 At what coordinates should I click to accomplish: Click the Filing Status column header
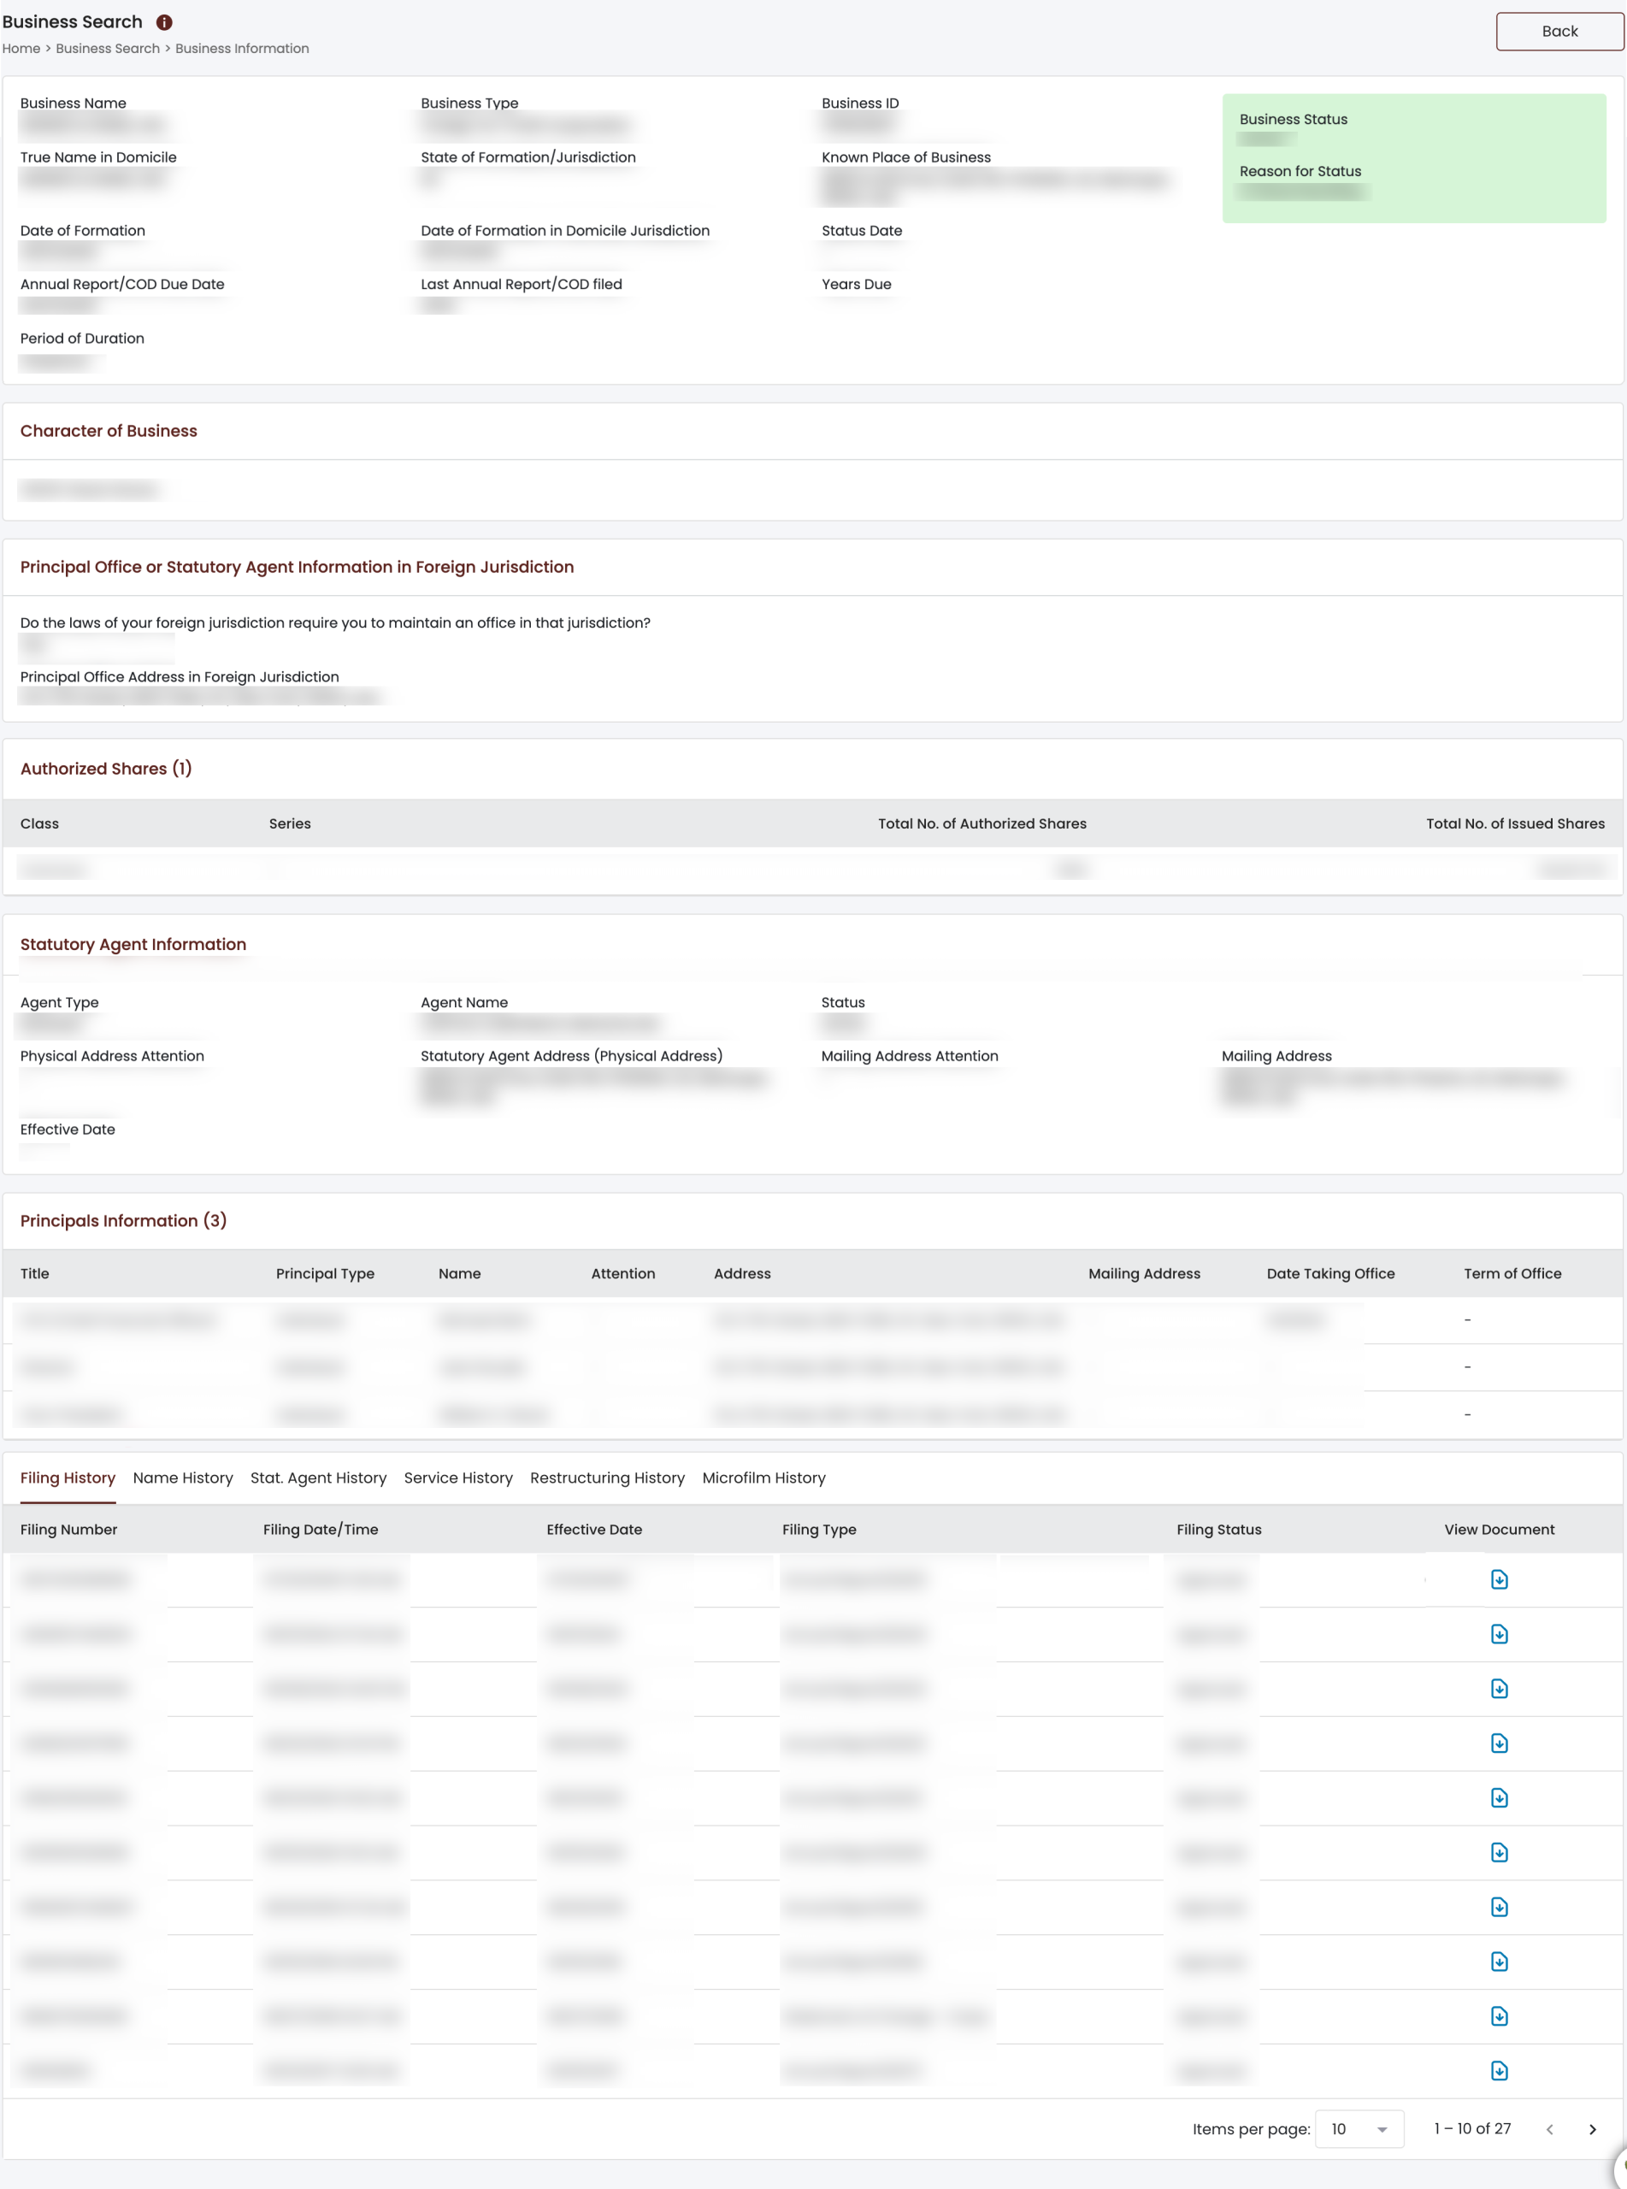[x=1219, y=1529]
